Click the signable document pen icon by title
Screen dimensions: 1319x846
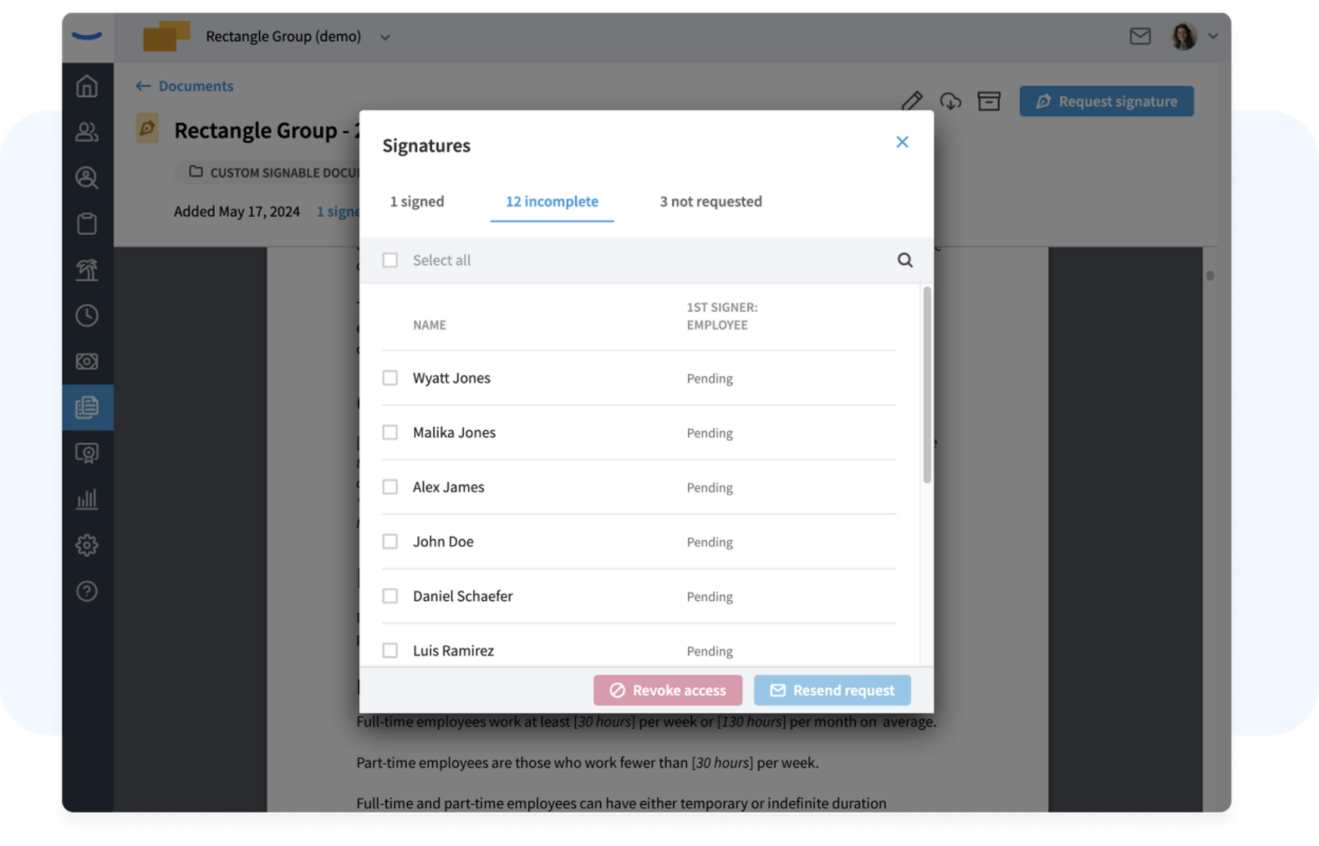click(x=147, y=128)
